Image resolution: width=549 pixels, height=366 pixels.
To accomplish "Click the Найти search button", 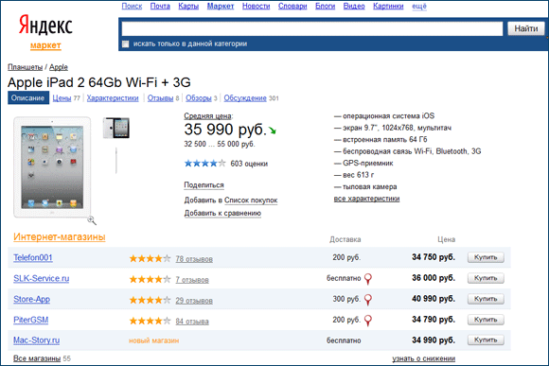I will 526,28.
